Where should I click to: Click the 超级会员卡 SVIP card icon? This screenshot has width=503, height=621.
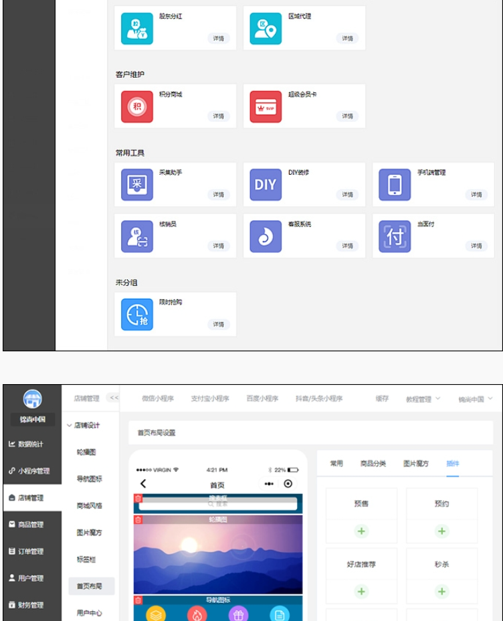pos(266,106)
